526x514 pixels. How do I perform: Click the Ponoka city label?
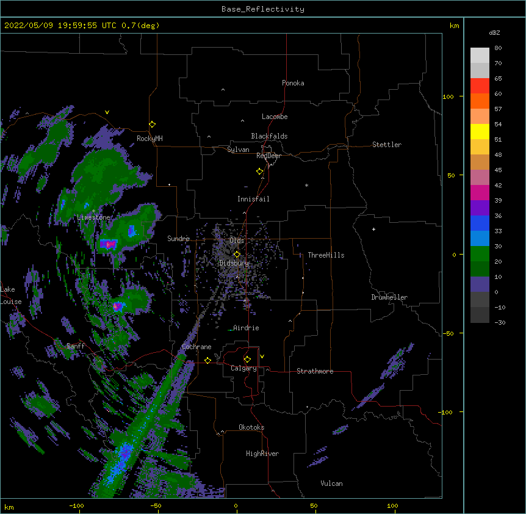293,83
